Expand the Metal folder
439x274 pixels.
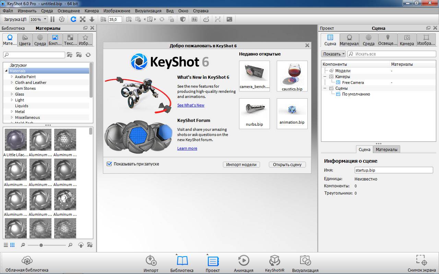(x=12, y=112)
